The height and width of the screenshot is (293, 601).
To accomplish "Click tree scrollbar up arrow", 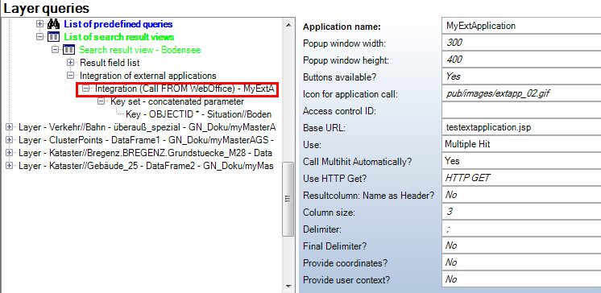I will click(288, 24).
